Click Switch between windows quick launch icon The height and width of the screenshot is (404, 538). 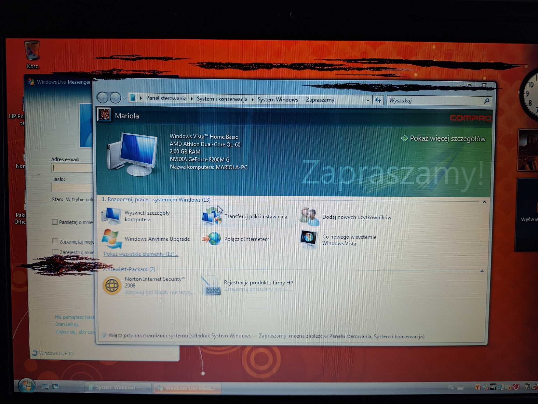pyautogui.click(x=55, y=387)
